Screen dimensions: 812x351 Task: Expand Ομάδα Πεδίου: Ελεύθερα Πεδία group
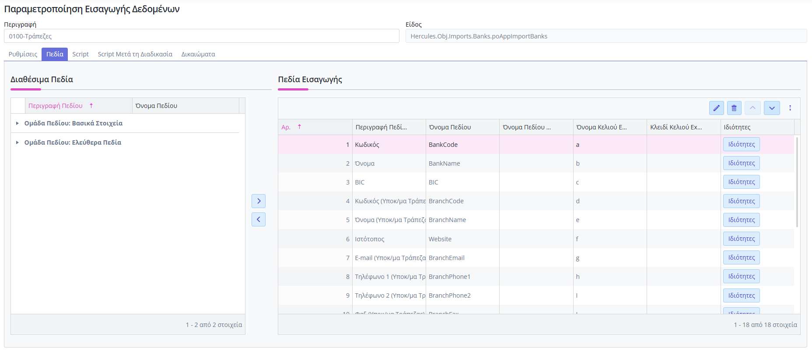[x=17, y=142]
